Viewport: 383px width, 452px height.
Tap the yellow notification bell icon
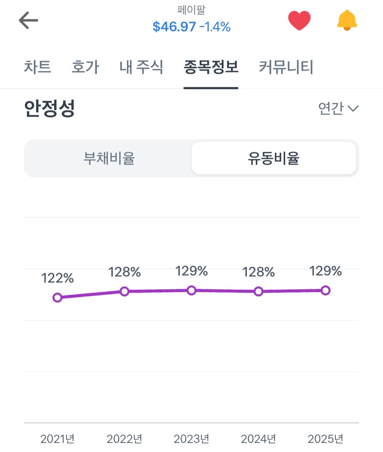[x=347, y=20]
